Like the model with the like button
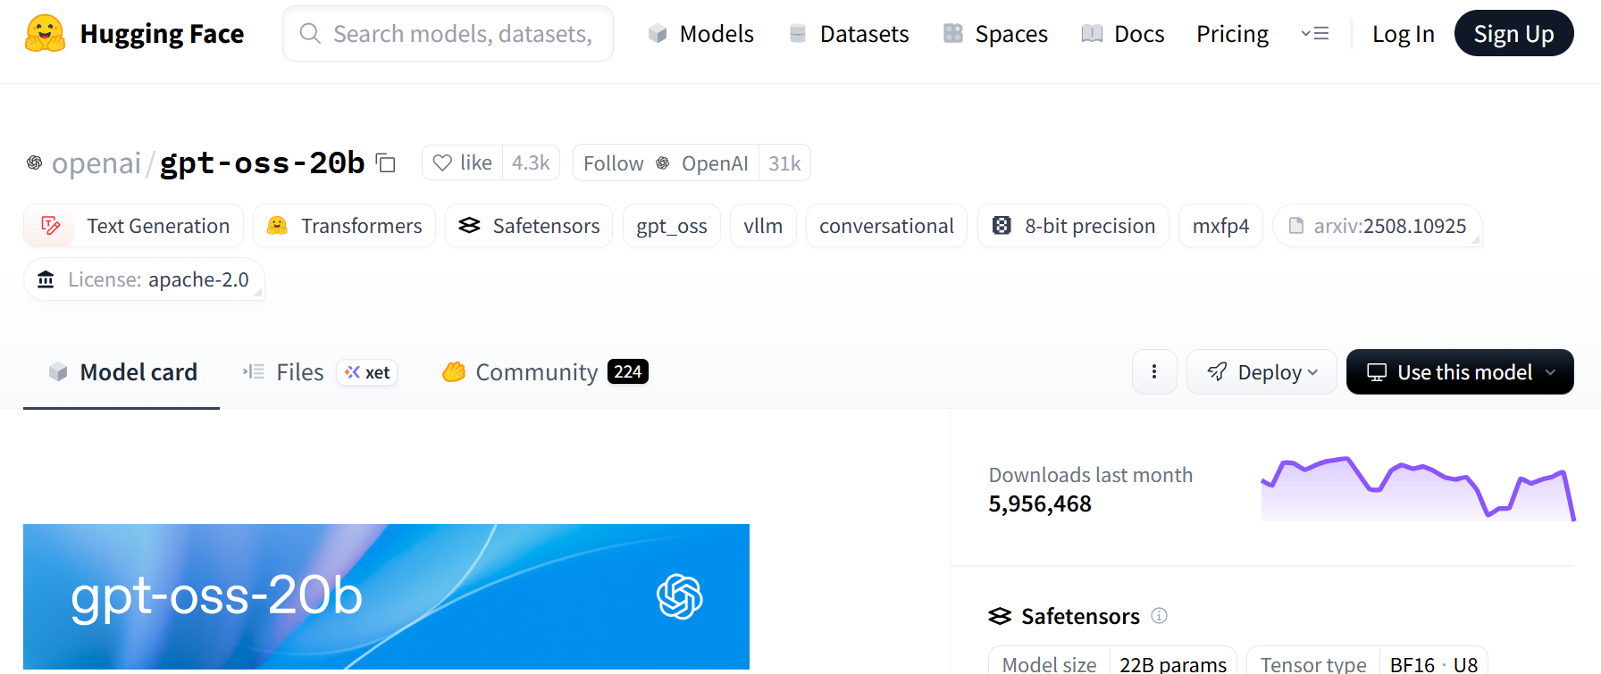The image size is (1601, 674). tap(462, 162)
